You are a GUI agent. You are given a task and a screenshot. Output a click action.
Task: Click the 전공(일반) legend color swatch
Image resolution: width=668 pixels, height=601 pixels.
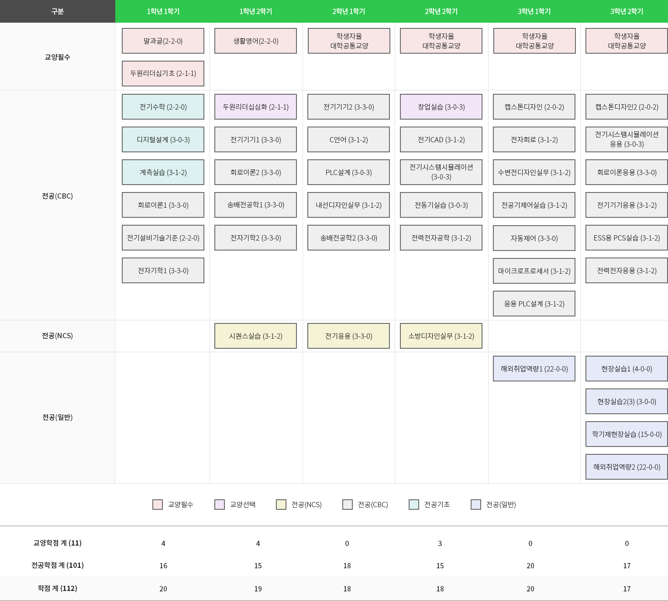click(476, 505)
